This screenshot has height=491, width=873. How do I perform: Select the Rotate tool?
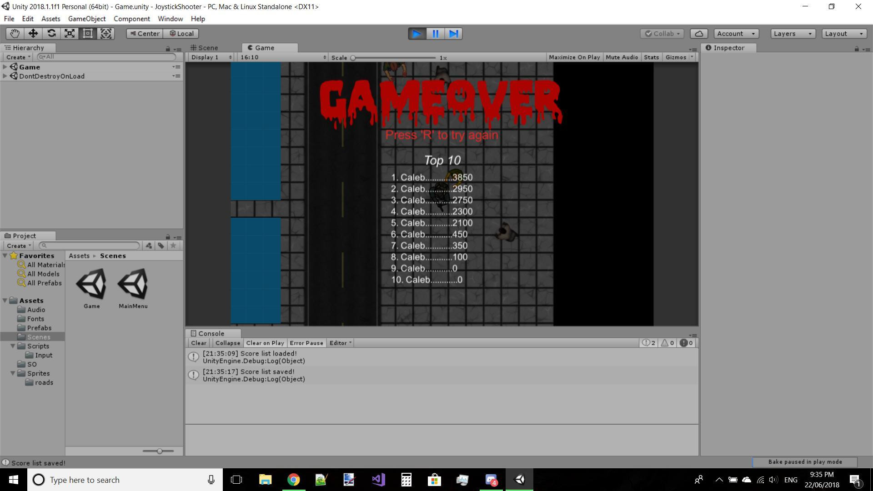51,34
